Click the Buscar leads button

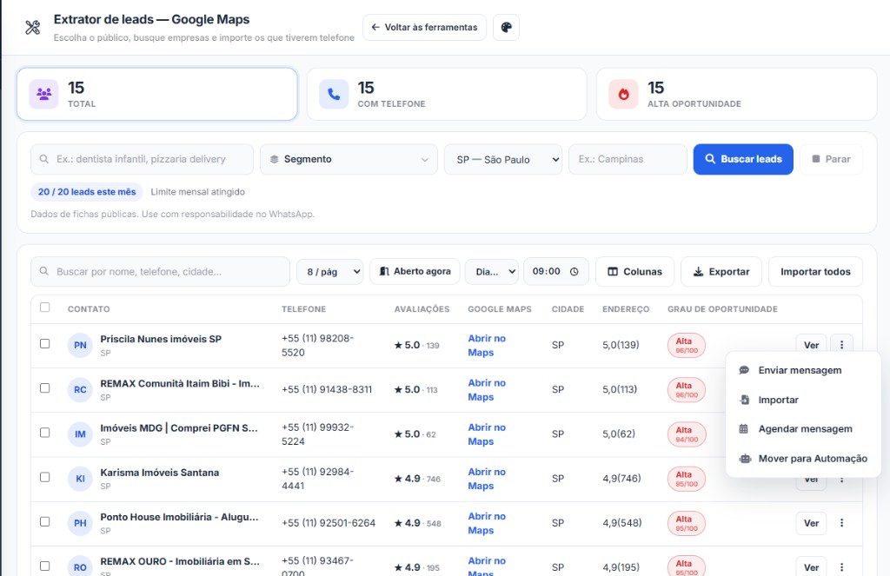click(x=743, y=160)
